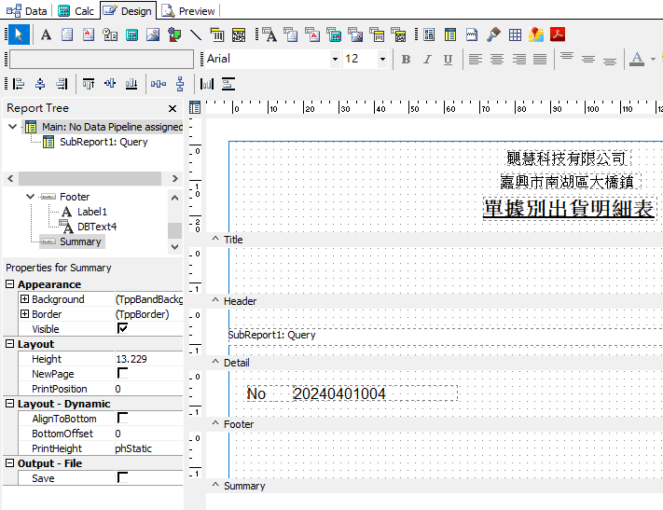
Task: Toggle Bold text formatting
Action: 406,59
